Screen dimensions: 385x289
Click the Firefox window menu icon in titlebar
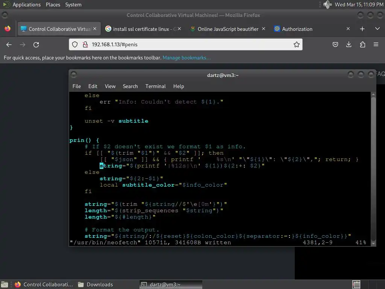5,15
